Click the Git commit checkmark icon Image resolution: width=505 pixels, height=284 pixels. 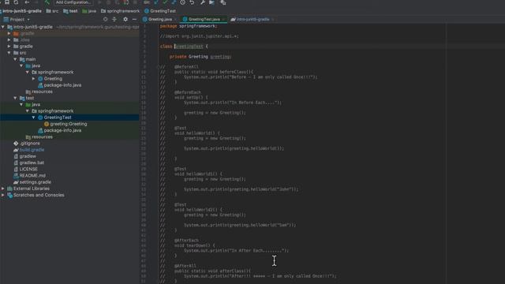(165, 2)
